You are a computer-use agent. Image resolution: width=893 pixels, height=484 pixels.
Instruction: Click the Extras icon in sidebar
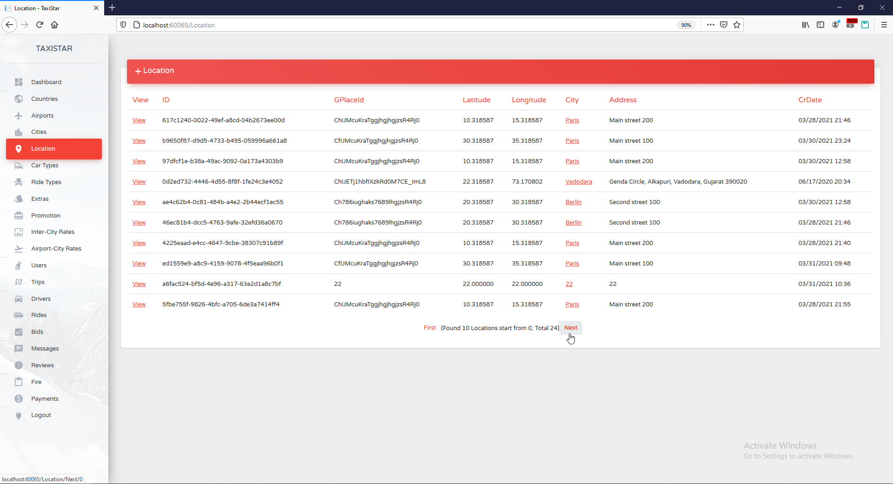tap(19, 199)
